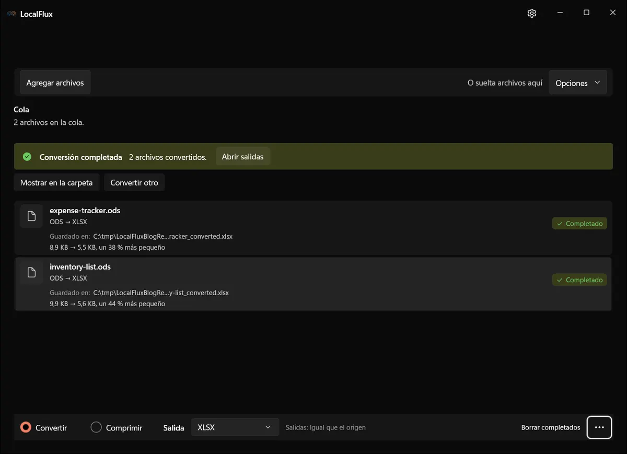Click Convertir otro button
Image resolution: width=627 pixels, height=454 pixels.
click(x=134, y=183)
